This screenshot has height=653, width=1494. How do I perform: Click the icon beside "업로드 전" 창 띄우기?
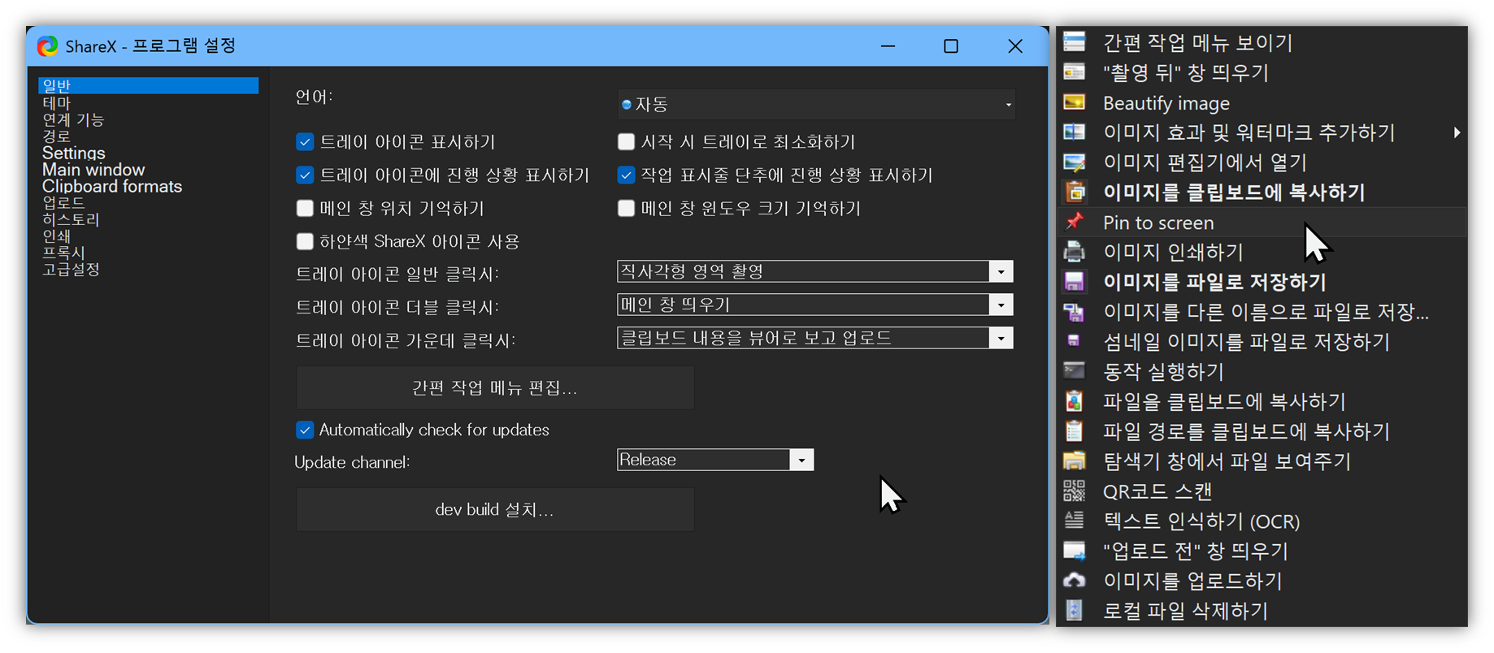pyautogui.click(x=1075, y=551)
